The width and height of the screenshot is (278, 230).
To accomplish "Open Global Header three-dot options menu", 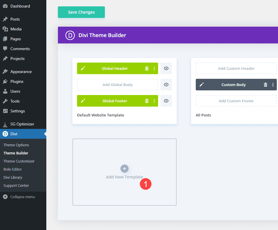I will point(154,68).
